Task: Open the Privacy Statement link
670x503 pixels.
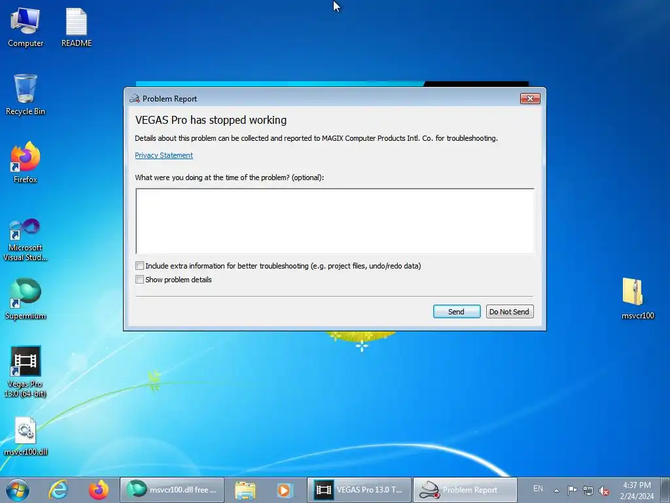Action: [164, 155]
